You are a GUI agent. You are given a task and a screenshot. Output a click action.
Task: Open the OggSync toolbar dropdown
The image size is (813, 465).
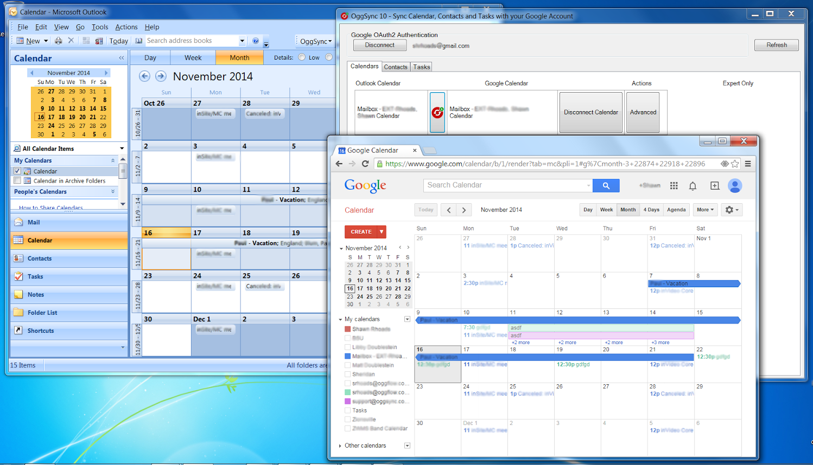(x=316, y=41)
